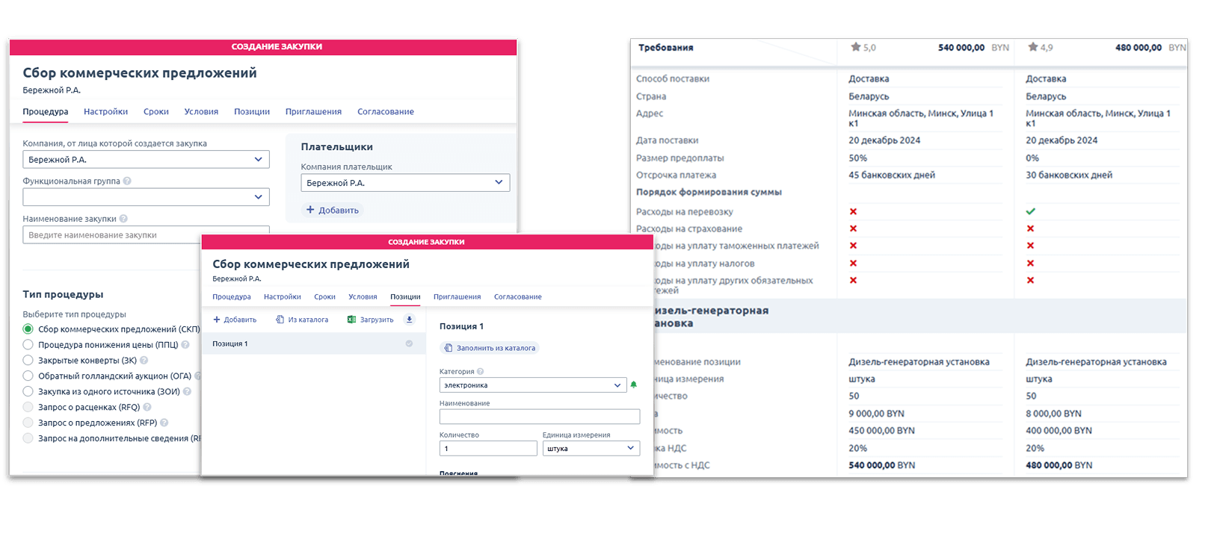Click first-offer red cross for Расходы на страхование
Image resolution: width=1214 pixels, height=560 pixels.
tap(853, 229)
